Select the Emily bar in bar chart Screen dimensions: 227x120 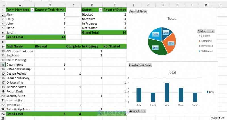153,97
